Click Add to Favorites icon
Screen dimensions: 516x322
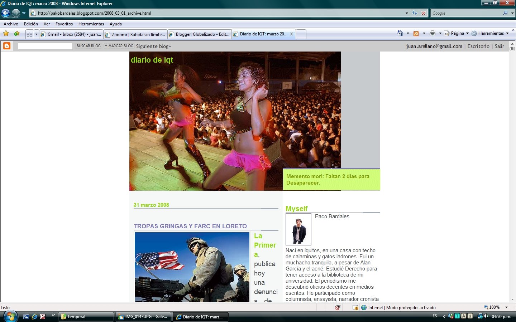pos(16,34)
